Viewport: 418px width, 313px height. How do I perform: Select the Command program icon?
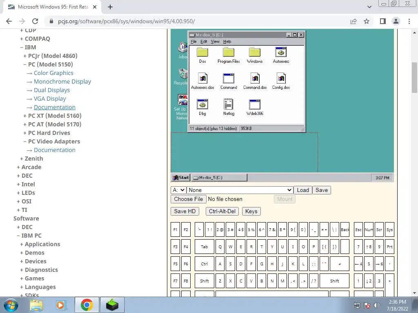(x=229, y=78)
